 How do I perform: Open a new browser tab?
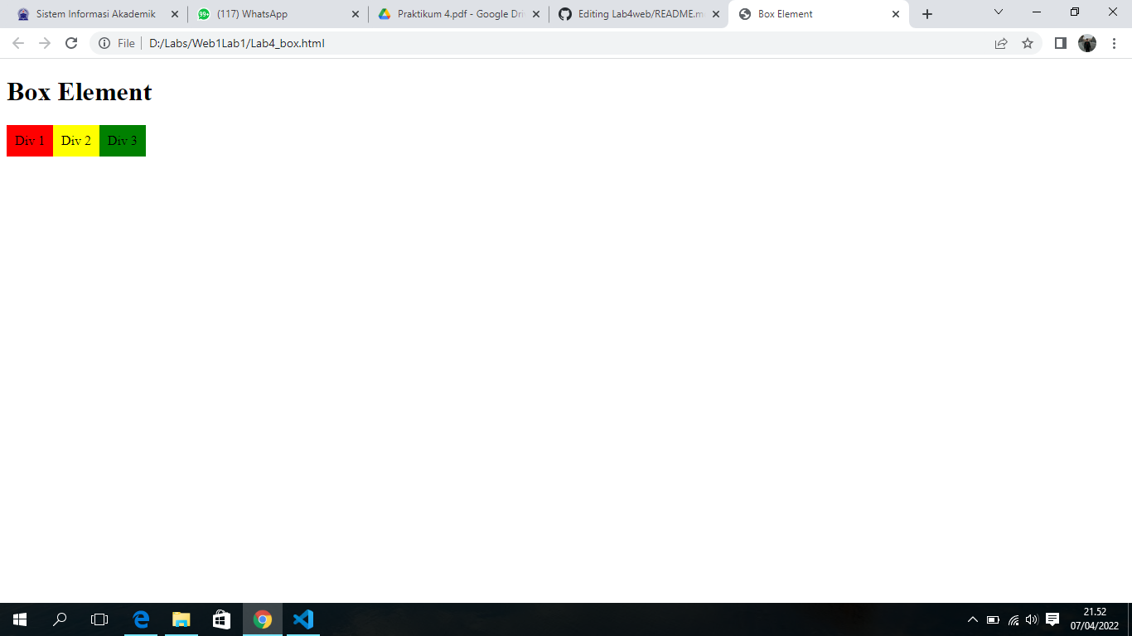click(926, 13)
